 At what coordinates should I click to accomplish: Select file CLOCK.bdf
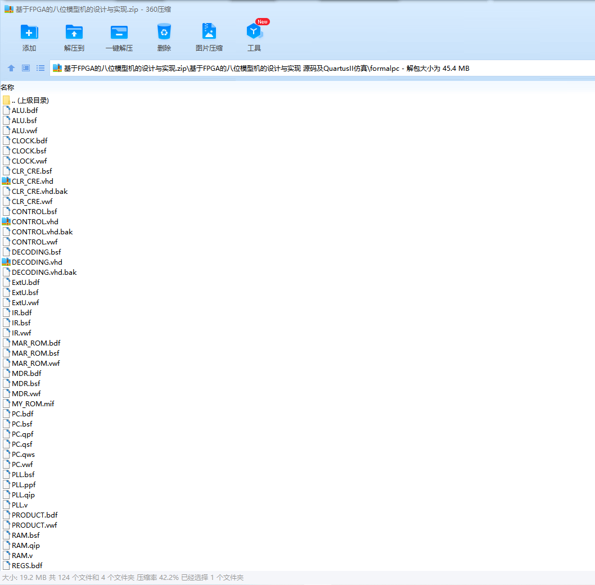click(25, 140)
